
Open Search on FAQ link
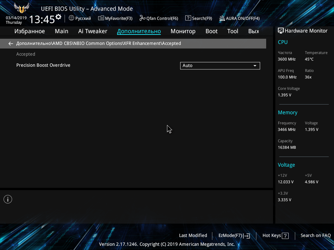315,236
